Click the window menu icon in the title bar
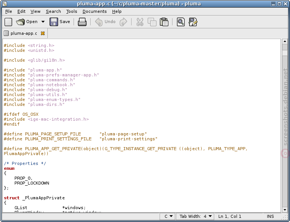Screen dimensions: 290x222 pos(5,4)
